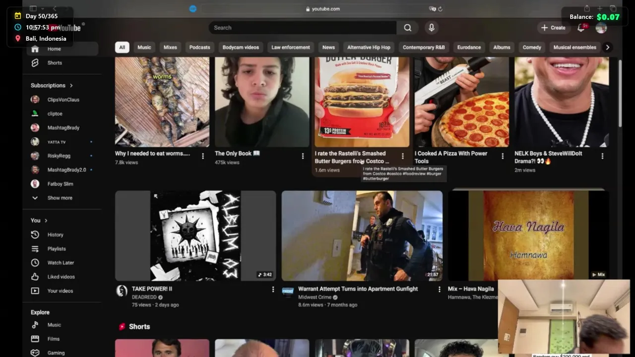Open the Hava Nagila mix thumbnail
The height and width of the screenshot is (357, 635).
tap(528, 236)
